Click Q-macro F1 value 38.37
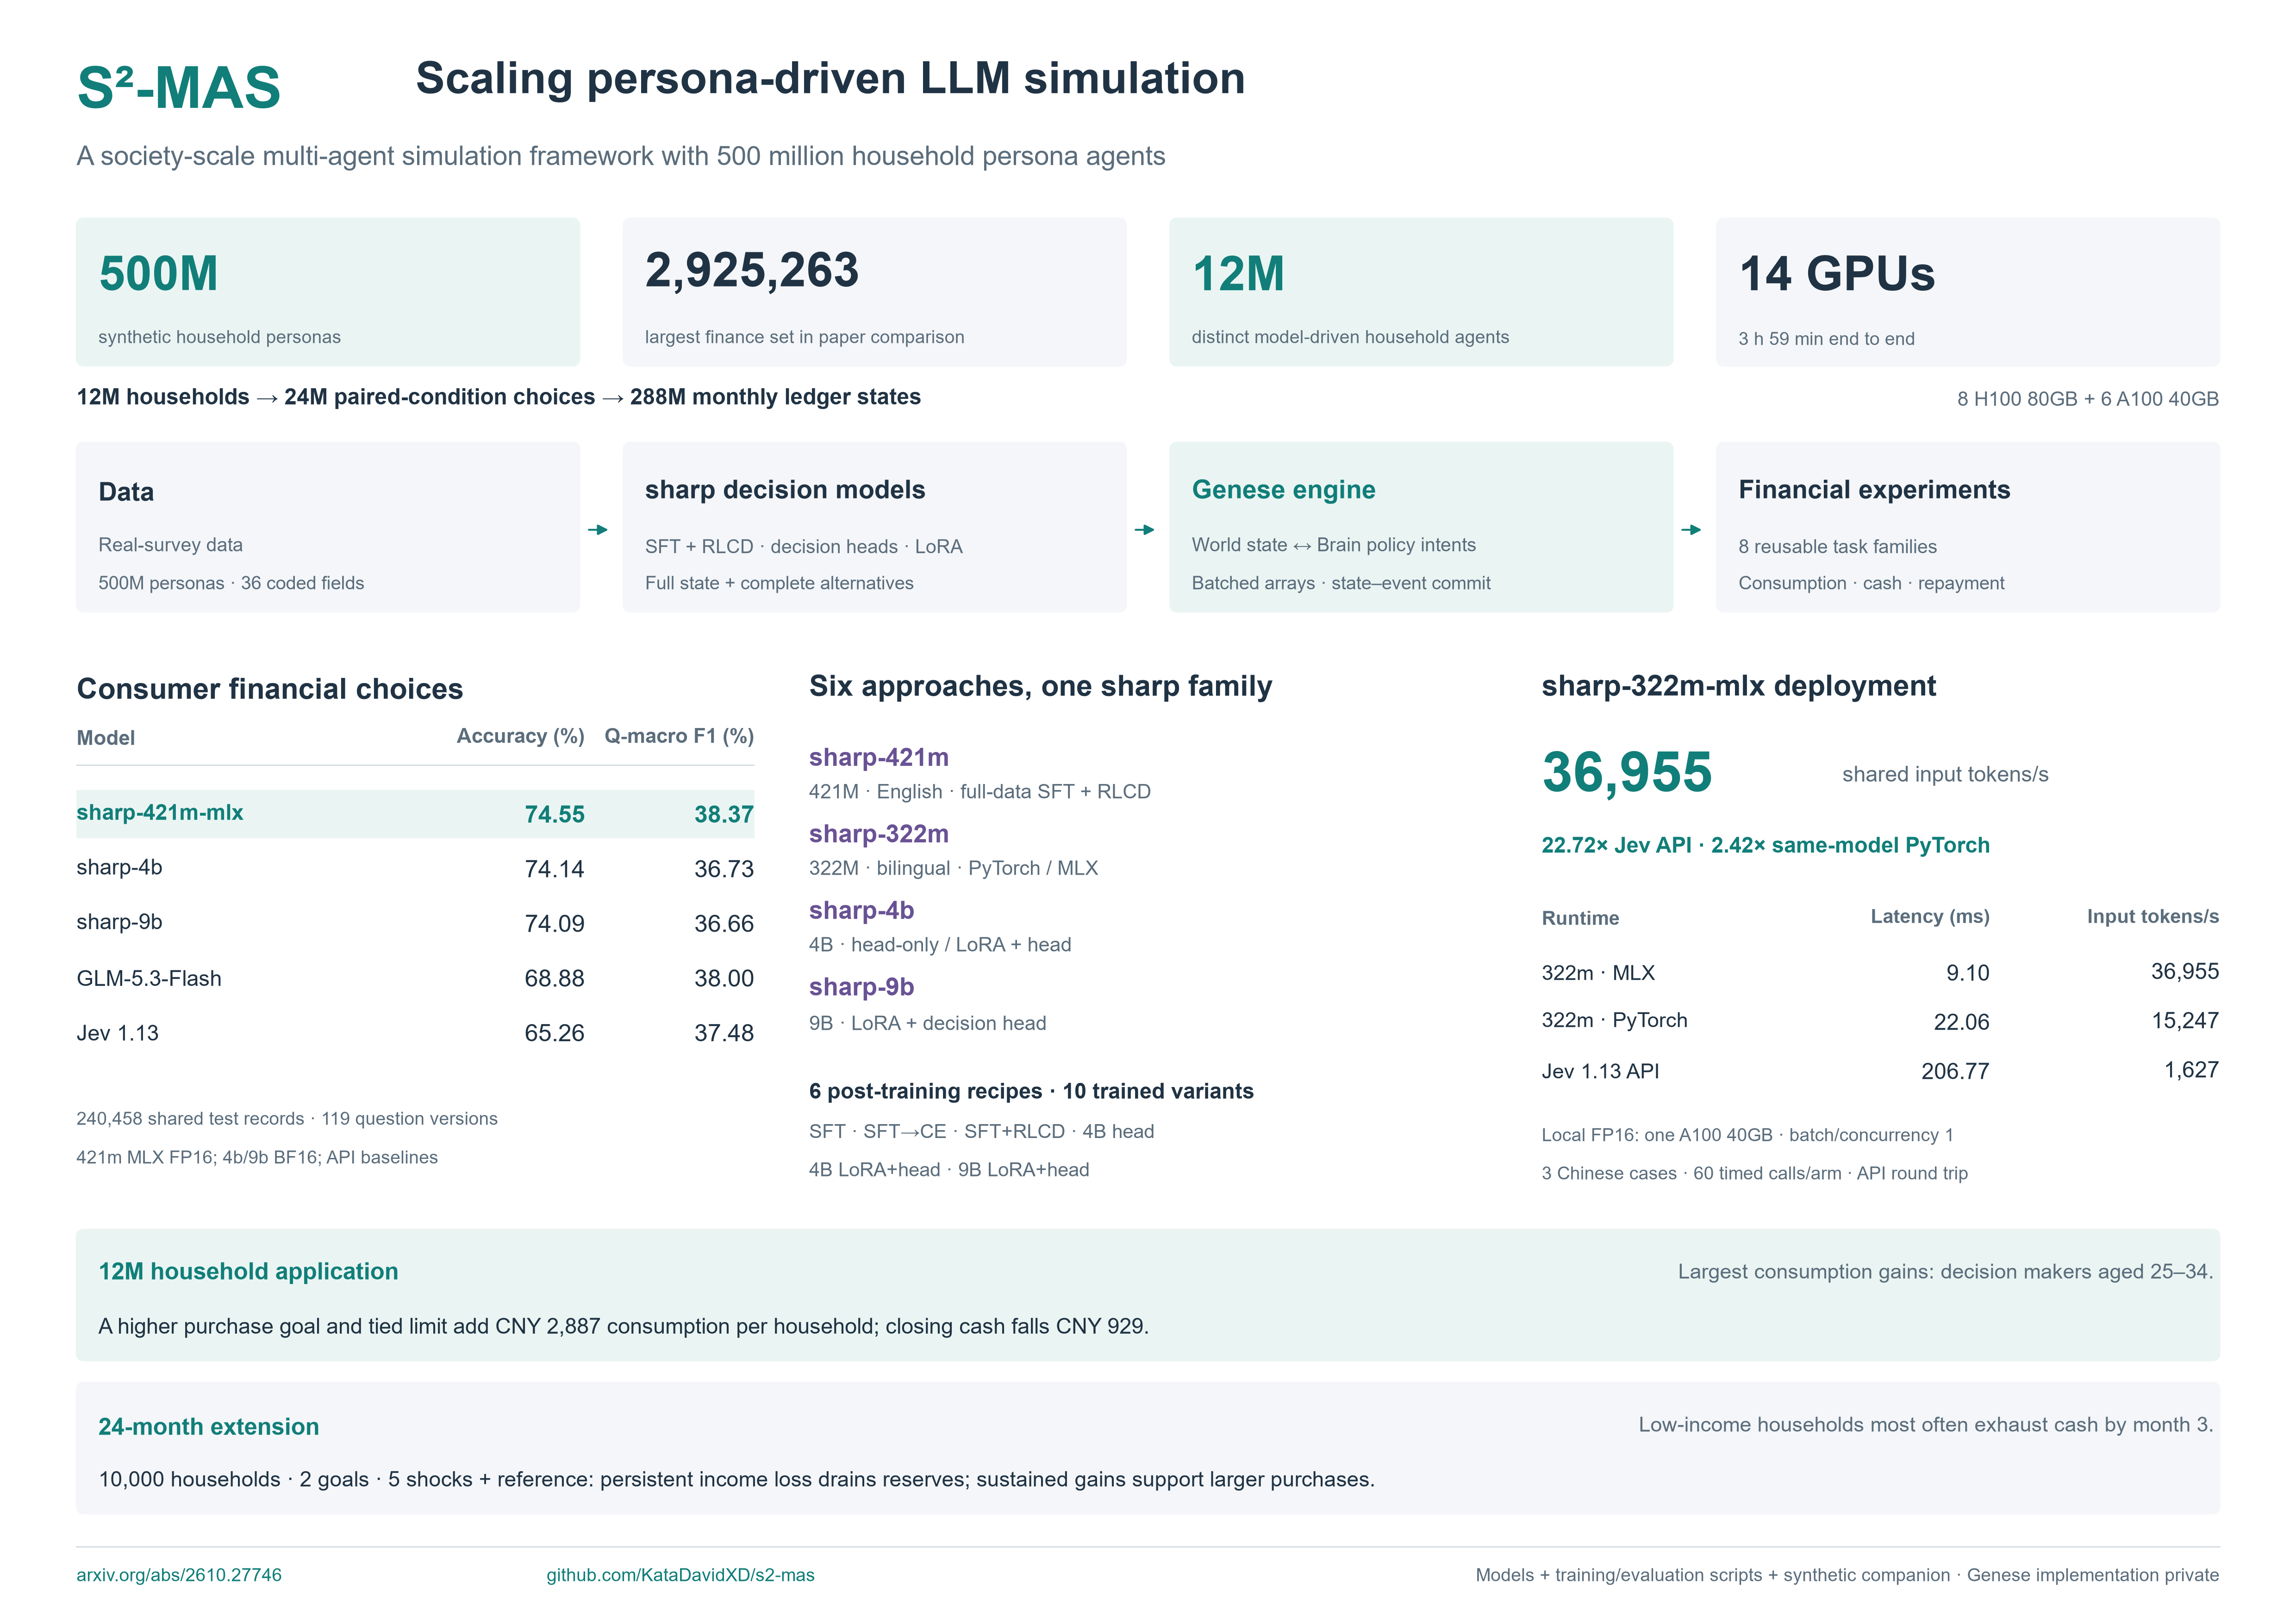The height and width of the screenshot is (1623, 2296). pos(724,814)
